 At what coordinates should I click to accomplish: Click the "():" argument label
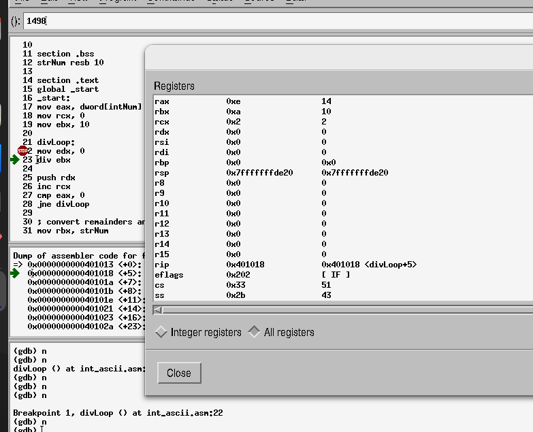(x=16, y=21)
